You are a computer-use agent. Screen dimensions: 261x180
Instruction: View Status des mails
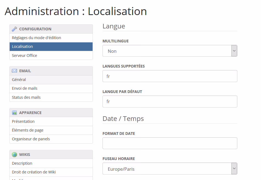(26, 97)
